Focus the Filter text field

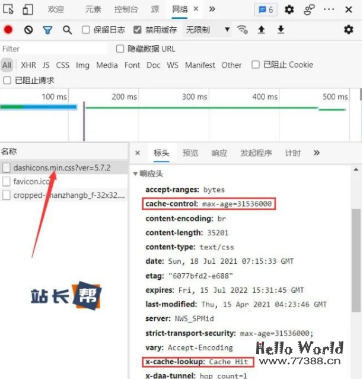click(54, 49)
